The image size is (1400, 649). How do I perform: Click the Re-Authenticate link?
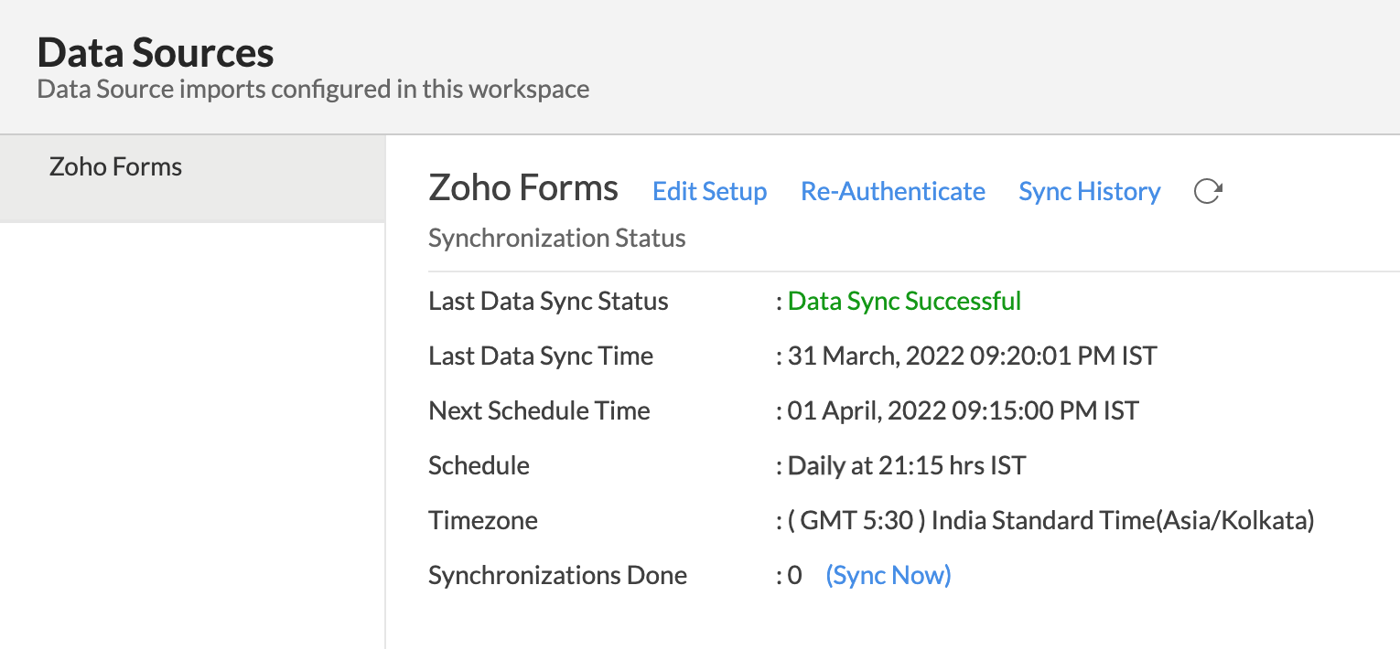[892, 192]
